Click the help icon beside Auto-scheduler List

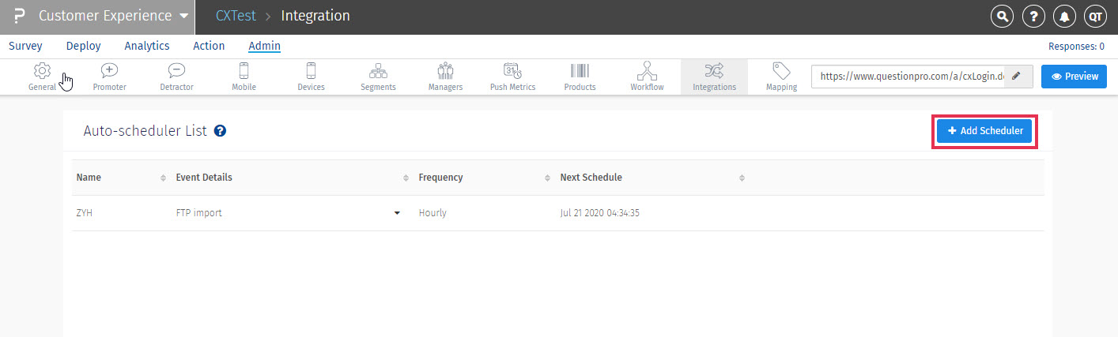[x=221, y=131]
